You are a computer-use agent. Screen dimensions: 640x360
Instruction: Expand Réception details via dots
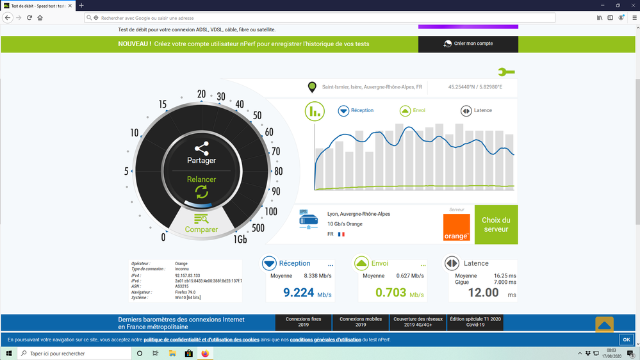click(331, 265)
